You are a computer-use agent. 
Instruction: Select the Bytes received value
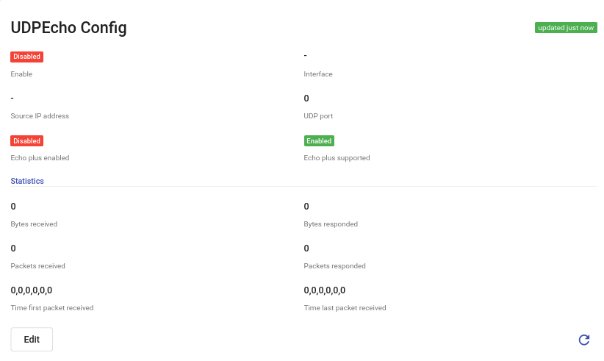(x=13, y=207)
